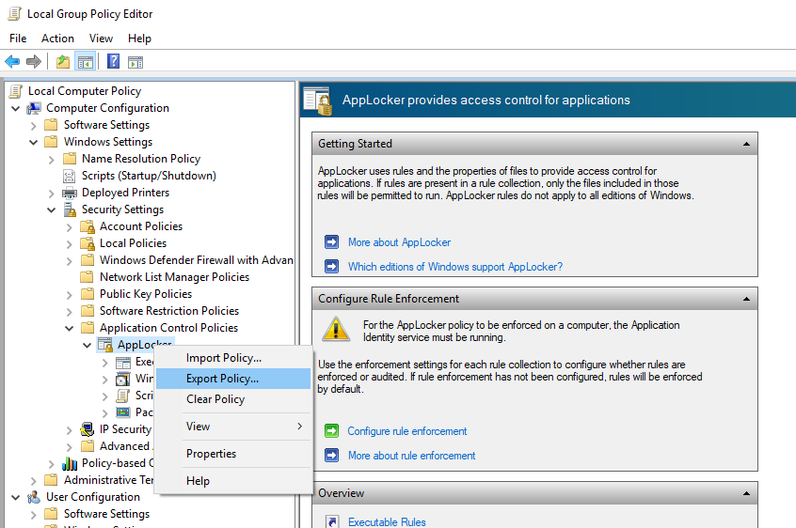Collapse the Configure Rule Enforcement section

(746, 299)
